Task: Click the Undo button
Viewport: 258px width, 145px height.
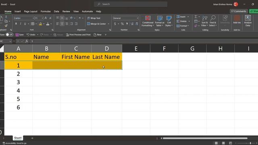Action: [x=31, y=35]
